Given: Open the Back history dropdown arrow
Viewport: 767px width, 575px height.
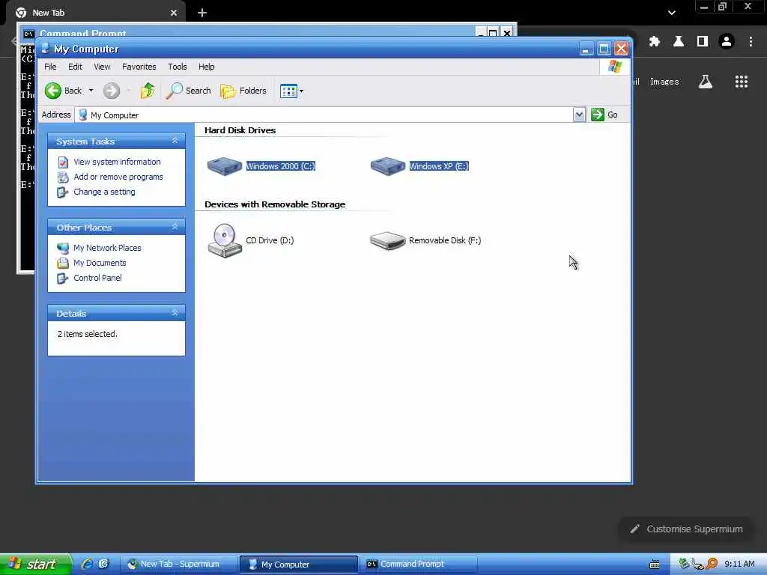Looking at the screenshot, I should [x=91, y=91].
